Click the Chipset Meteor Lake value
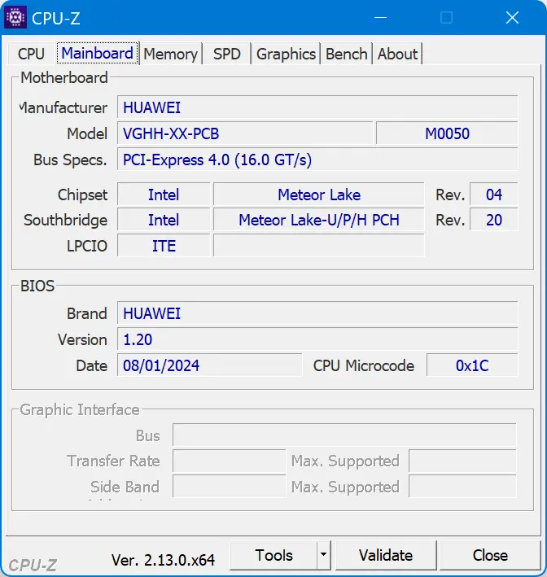 click(319, 195)
